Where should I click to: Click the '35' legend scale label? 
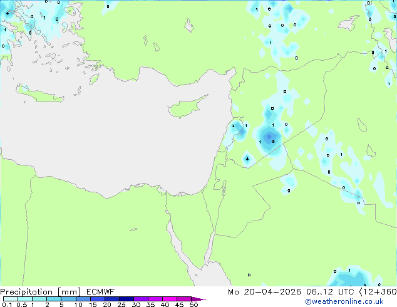tap(150, 304)
